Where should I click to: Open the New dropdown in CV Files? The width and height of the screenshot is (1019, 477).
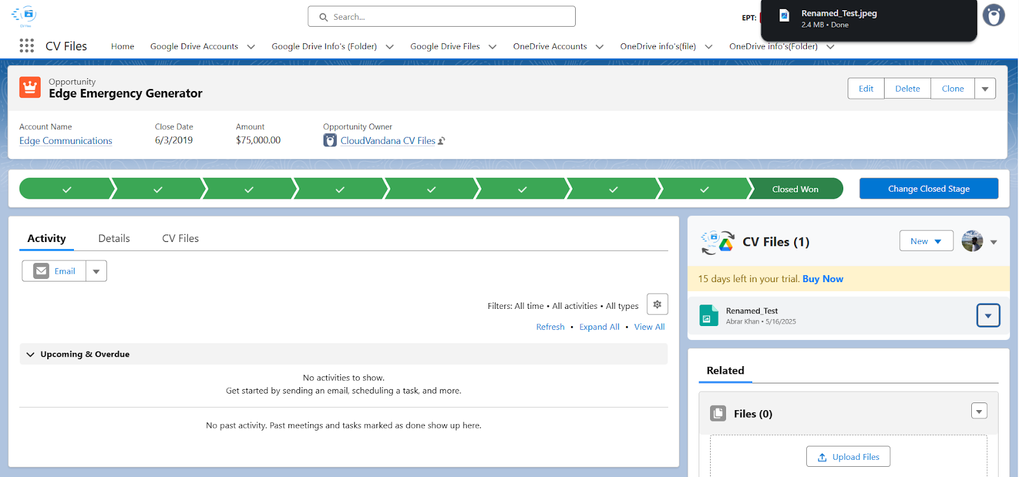tap(926, 241)
